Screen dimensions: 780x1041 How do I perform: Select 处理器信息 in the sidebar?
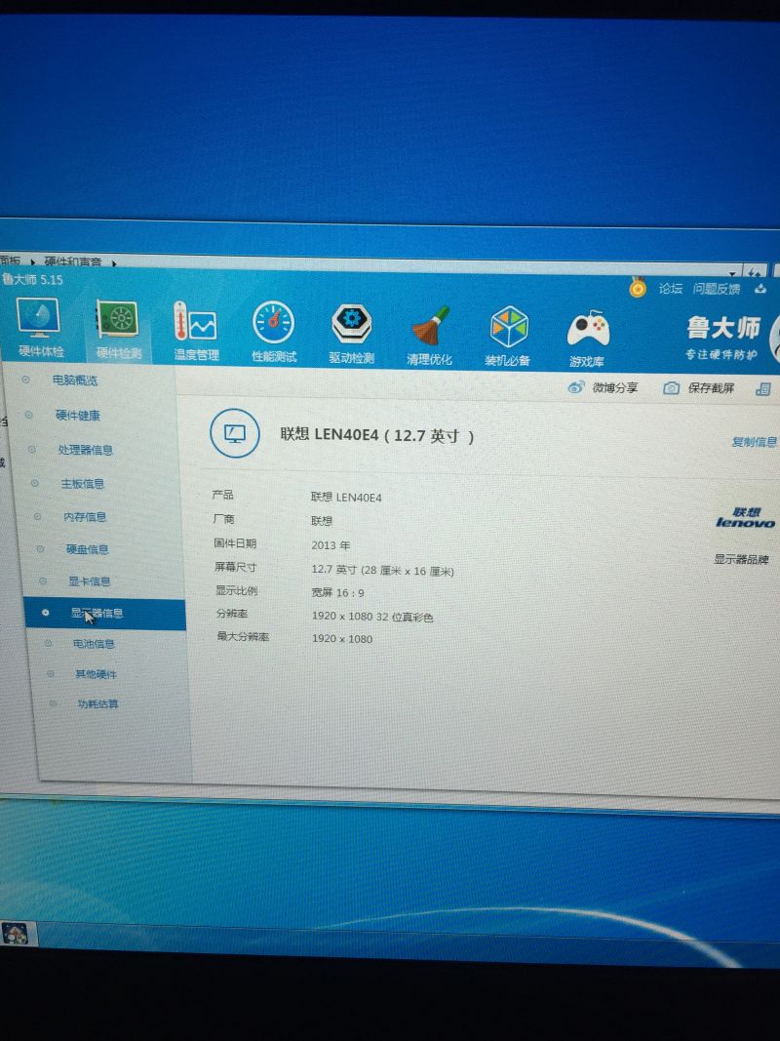click(85, 450)
